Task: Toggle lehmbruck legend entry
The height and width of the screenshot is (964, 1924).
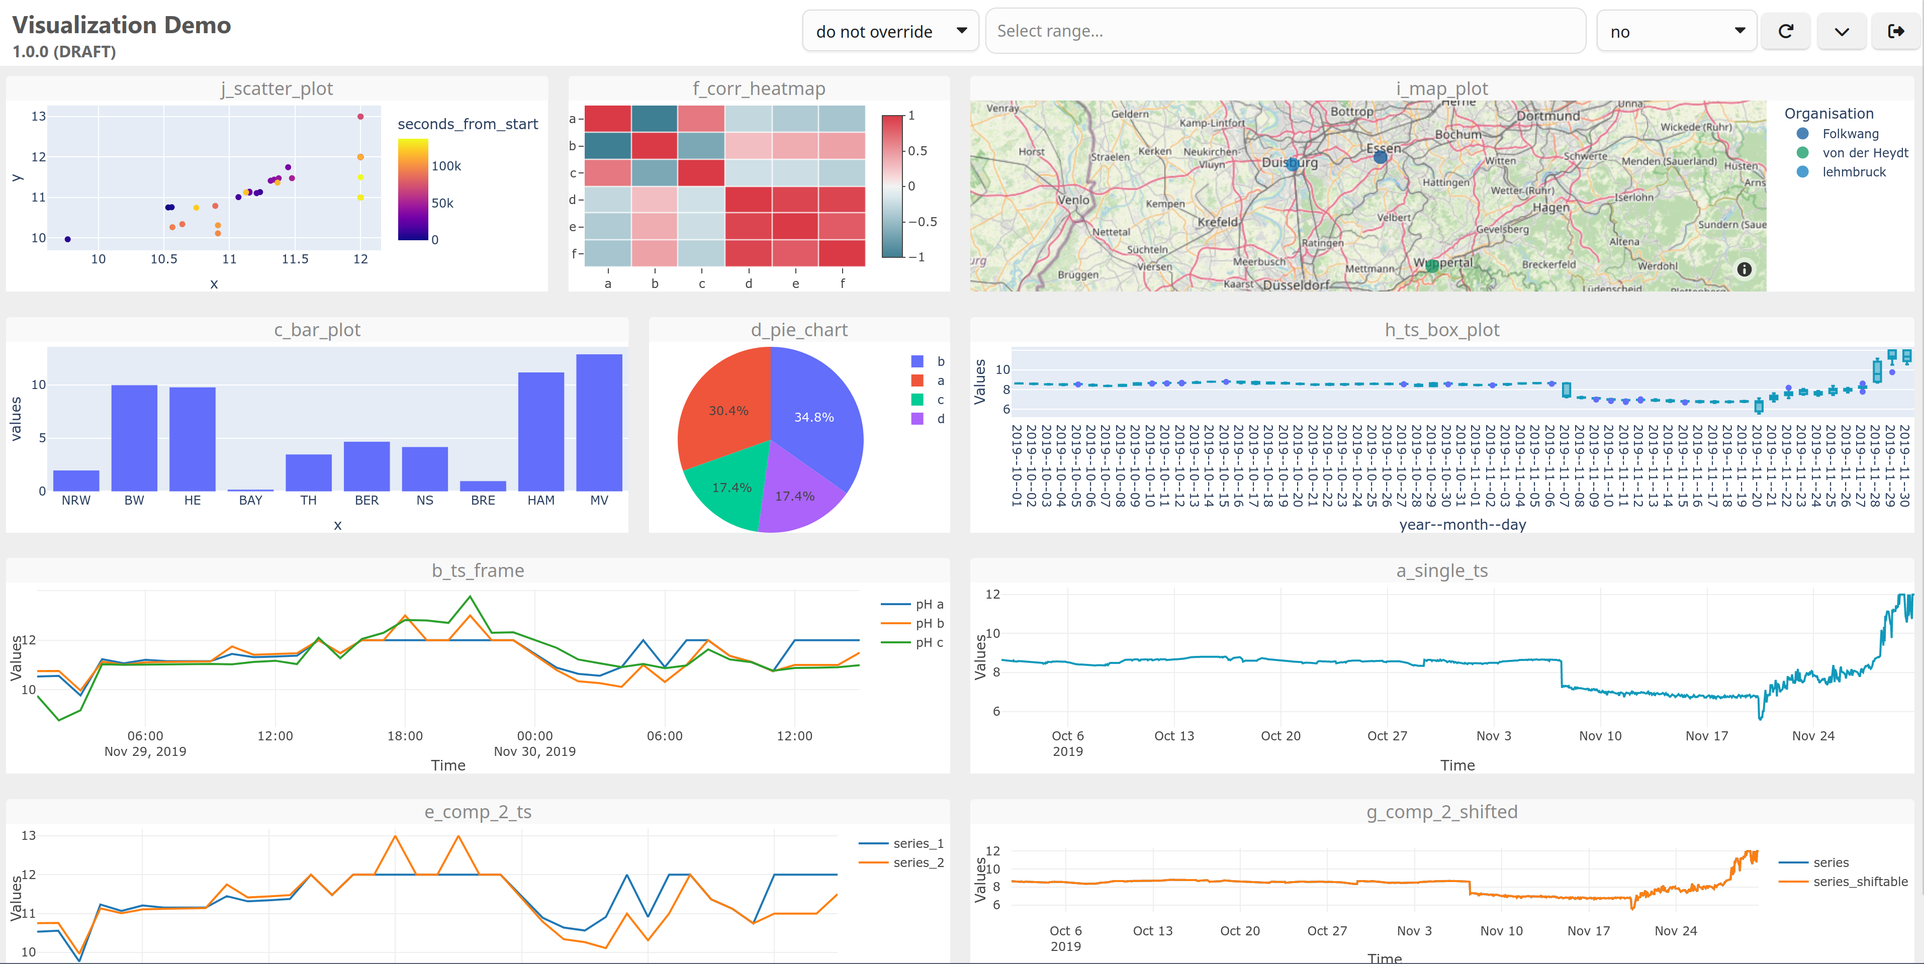Action: click(x=1842, y=172)
